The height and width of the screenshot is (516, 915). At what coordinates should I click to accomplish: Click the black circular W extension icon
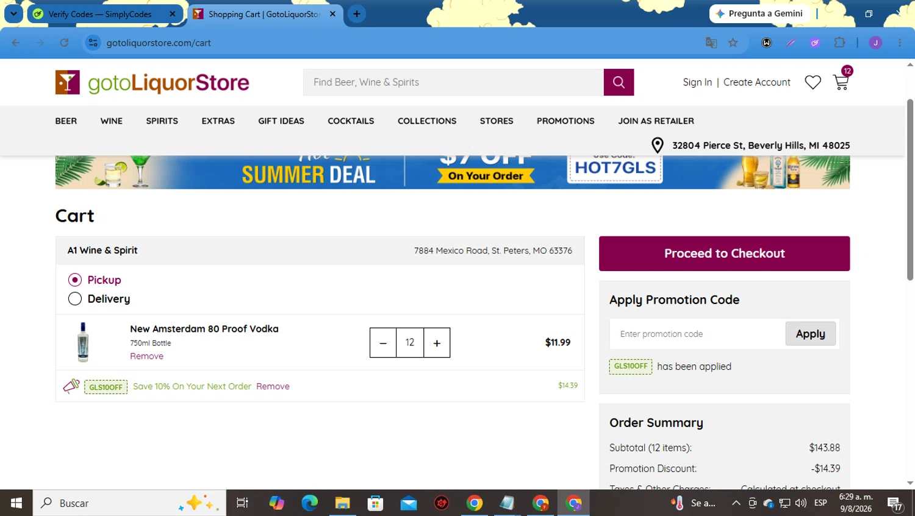(x=767, y=43)
